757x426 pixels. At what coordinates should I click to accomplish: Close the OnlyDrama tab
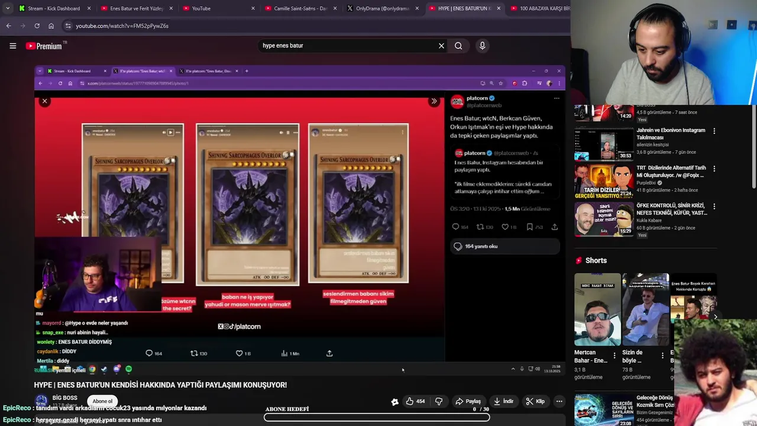(x=417, y=8)
